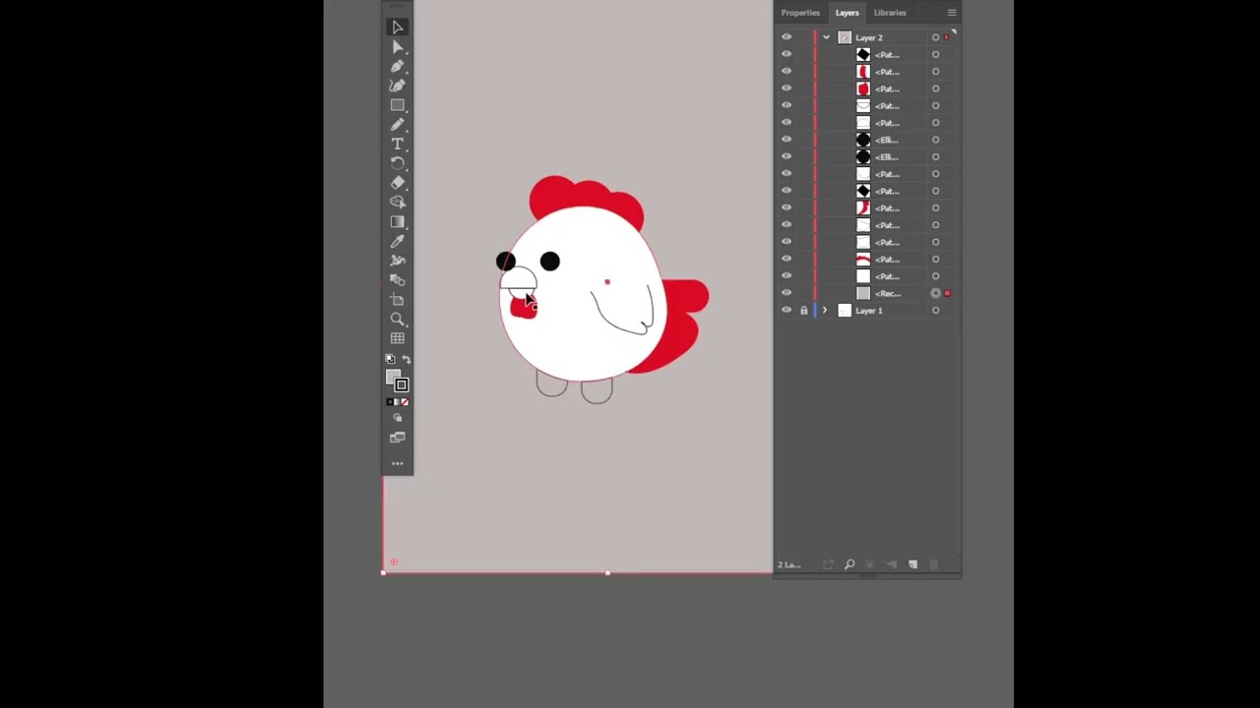This screenshot has width=1260, height=708.
Task: Hide Layer 2 with its eye icon
Action: pos(787,37)
